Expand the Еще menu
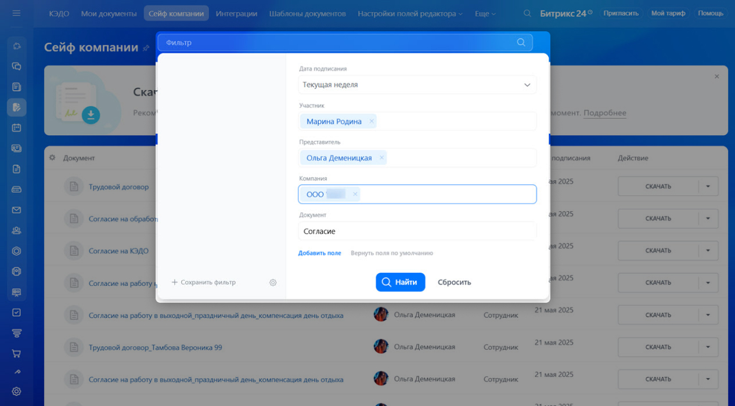The width and height of the screenshot is (735, 406). (x=485, y=13)
